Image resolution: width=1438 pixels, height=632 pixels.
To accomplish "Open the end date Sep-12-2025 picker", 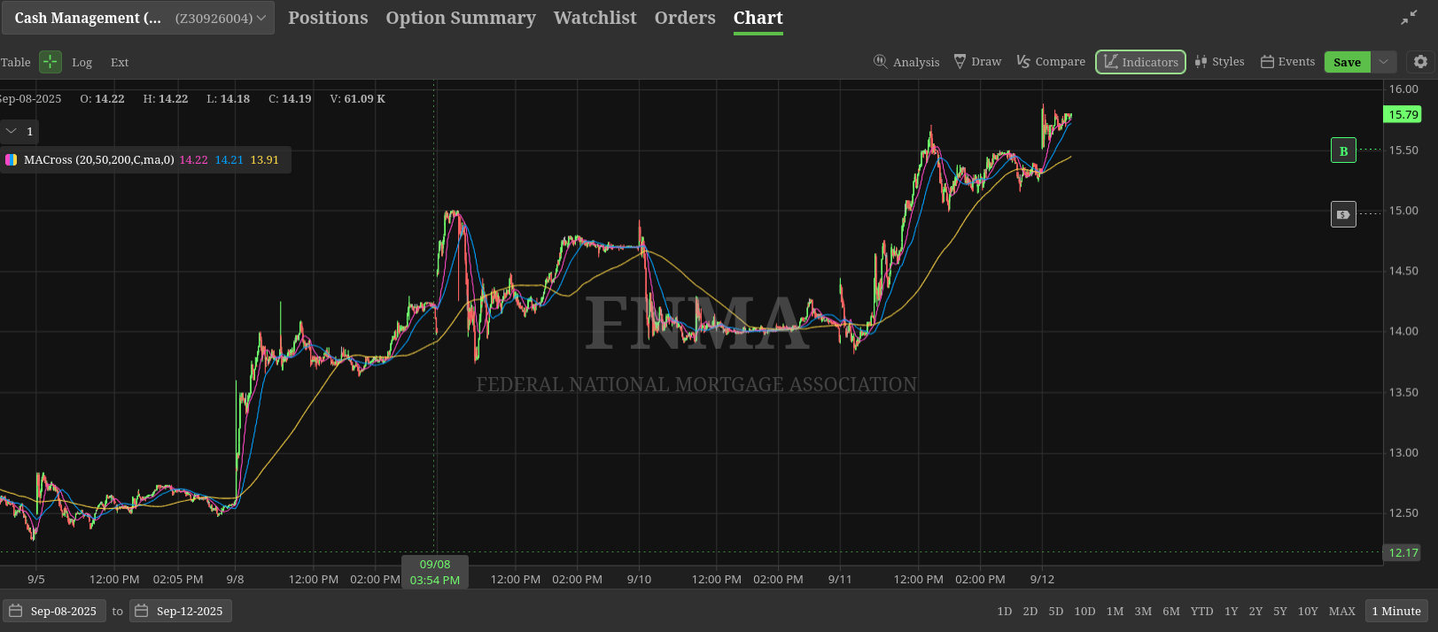I will click(x=181, y=611).
